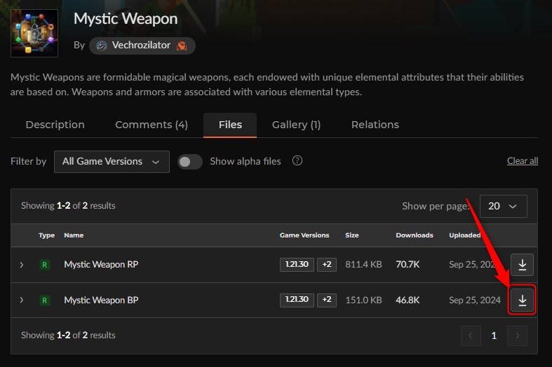Download the Mystic Weapon BP file
The height and width of the screenshot is (367, 552).
[522, 300]
